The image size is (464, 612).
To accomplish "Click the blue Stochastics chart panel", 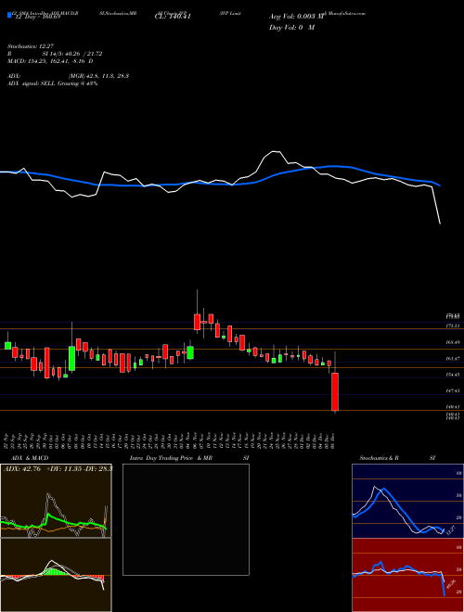I will pyautogui.click(x=407, y=501).
